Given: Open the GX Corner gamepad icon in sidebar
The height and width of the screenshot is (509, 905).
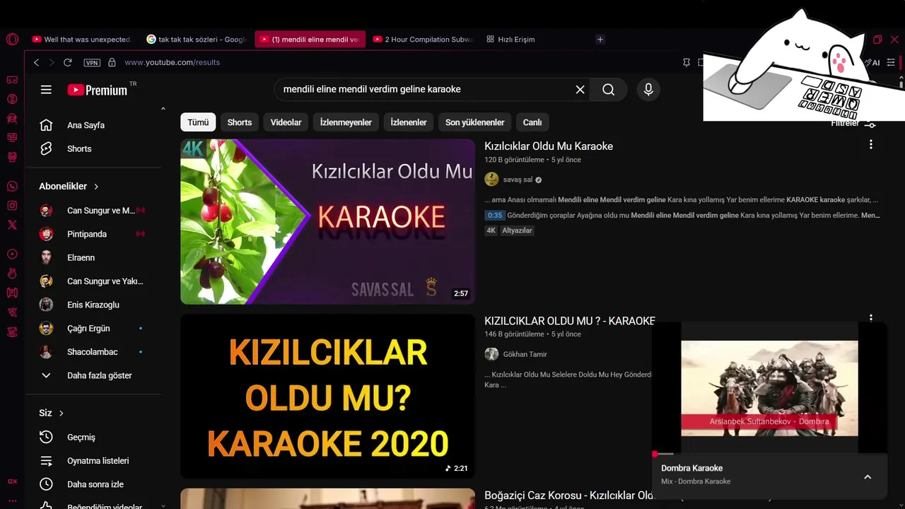Looking at the screenshot, I should coord(12,80).
